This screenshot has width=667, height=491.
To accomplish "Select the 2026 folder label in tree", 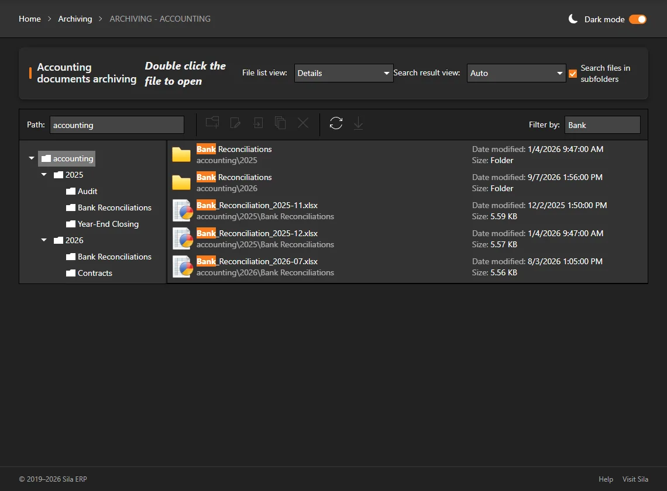I will [74, 240].
